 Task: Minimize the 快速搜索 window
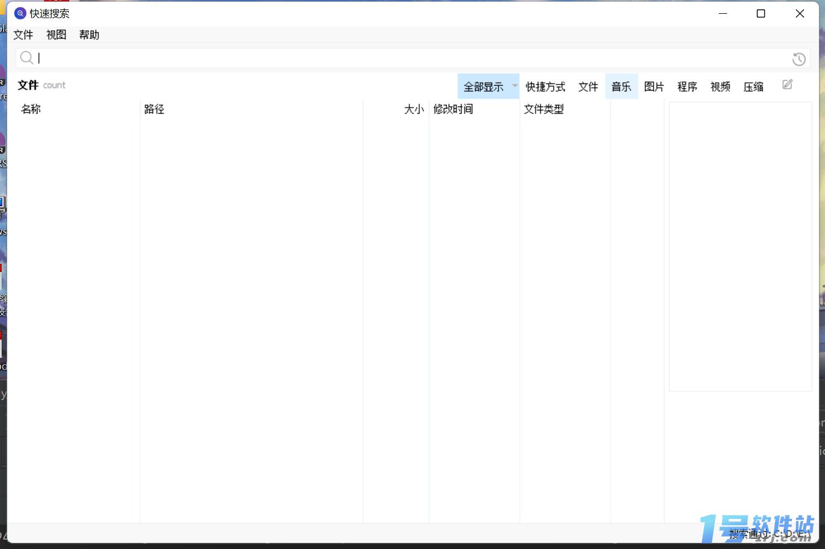tap(723, 13)
